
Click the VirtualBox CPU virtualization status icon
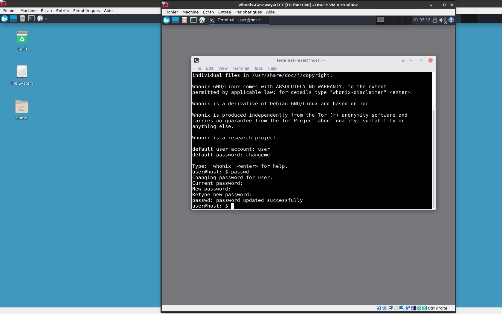point(413,308)
